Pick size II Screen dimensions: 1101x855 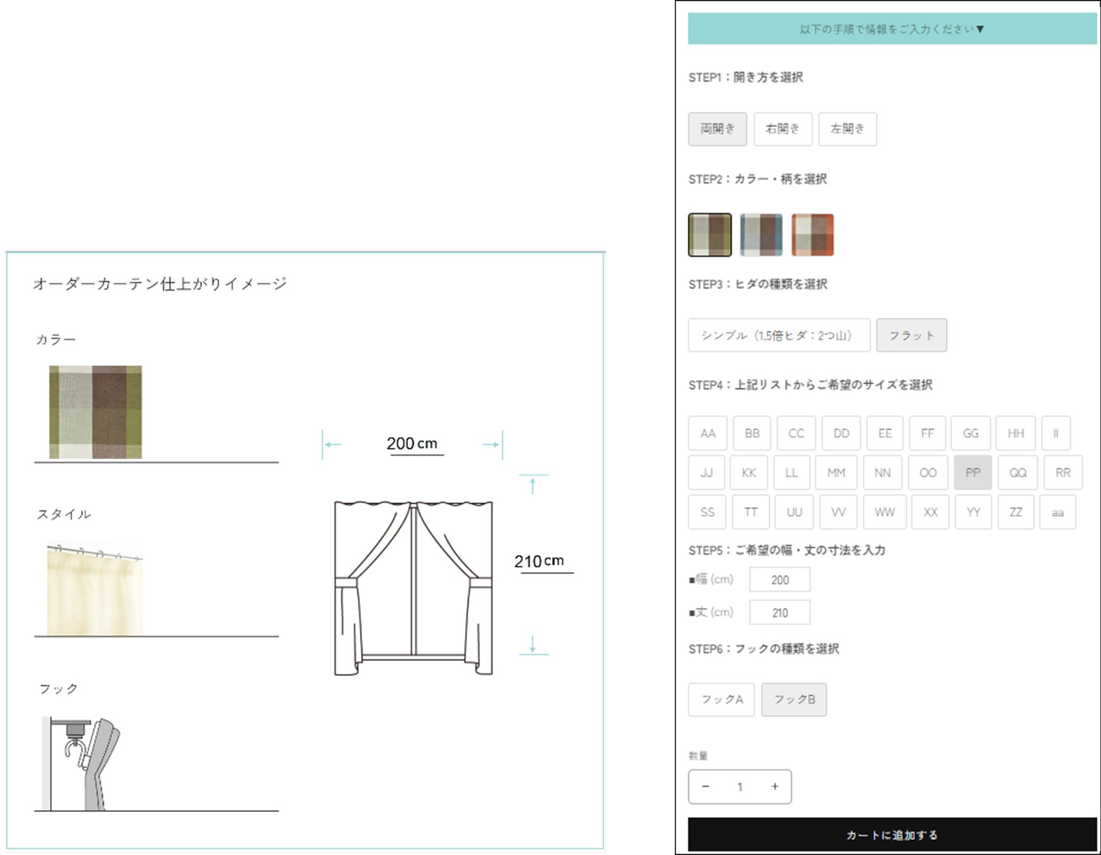[1055, 433]
